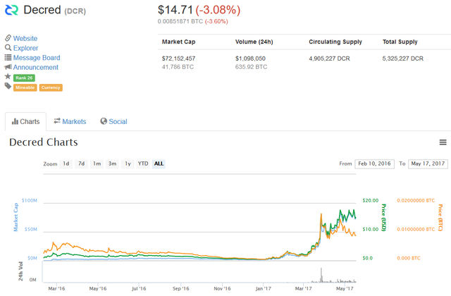The image size is (451, 296).
Task: Click the 635.92 BTC volume value
Action: 251,67
